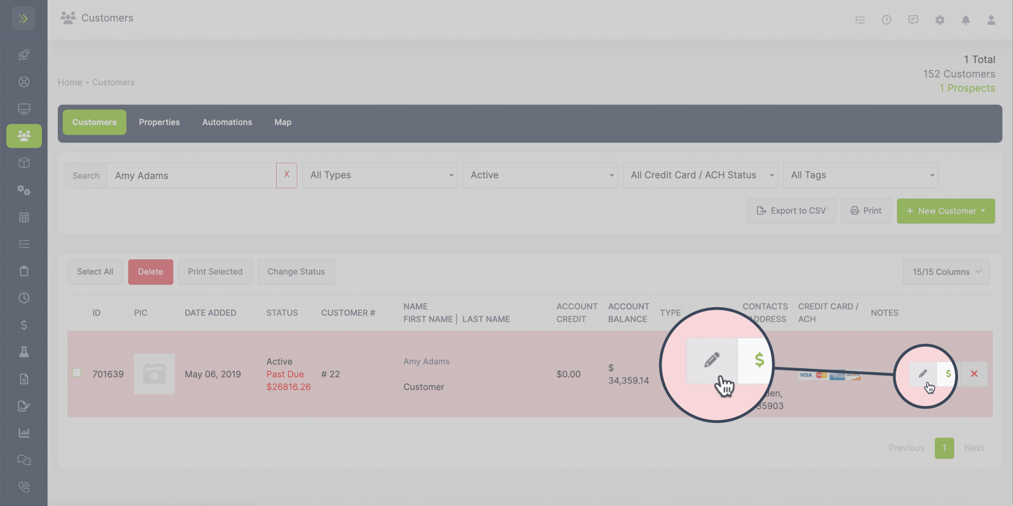
Task: Click the Previous pagination link
Action: pos(907,448)
